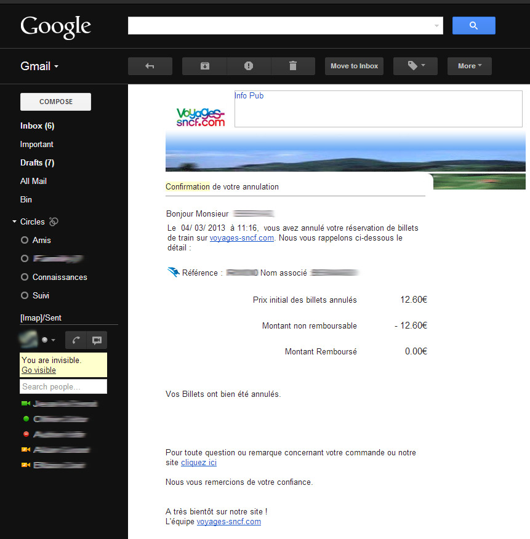Click the link icon beside Circles
This screenshot has width=530, height=539.
tap(54, 222)
